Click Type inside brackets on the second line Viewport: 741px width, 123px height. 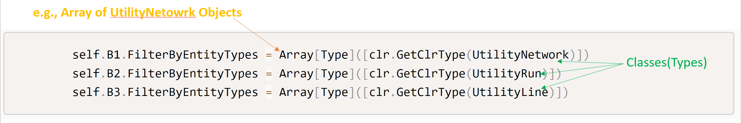[334, 74]
